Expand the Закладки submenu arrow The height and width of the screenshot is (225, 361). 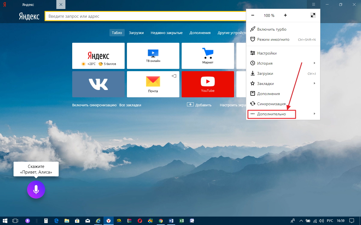pyautogui.click(x=314, y=84)
